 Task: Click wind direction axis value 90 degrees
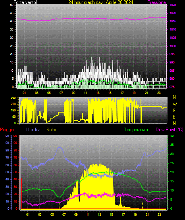click(14, 117)
